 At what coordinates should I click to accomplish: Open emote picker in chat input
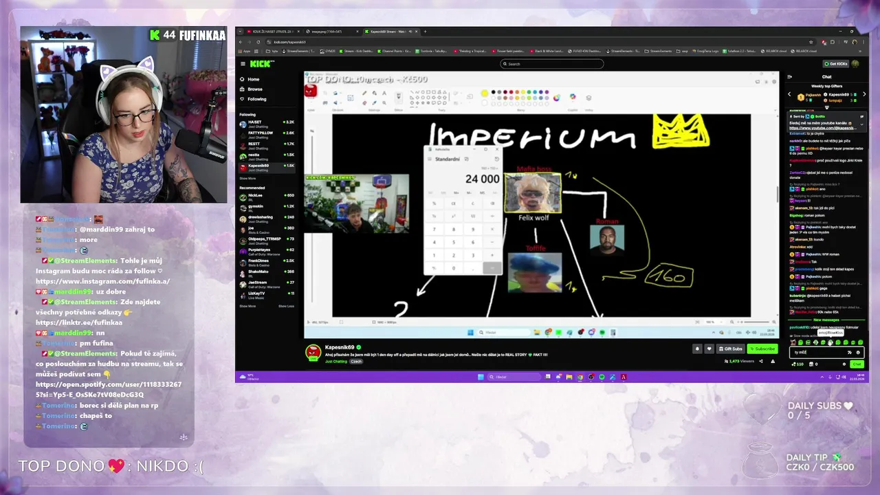858,353
